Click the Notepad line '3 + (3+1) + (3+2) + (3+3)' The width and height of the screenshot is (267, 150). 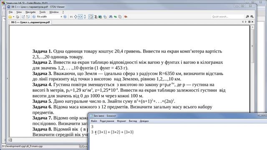(x=112, y=132)
